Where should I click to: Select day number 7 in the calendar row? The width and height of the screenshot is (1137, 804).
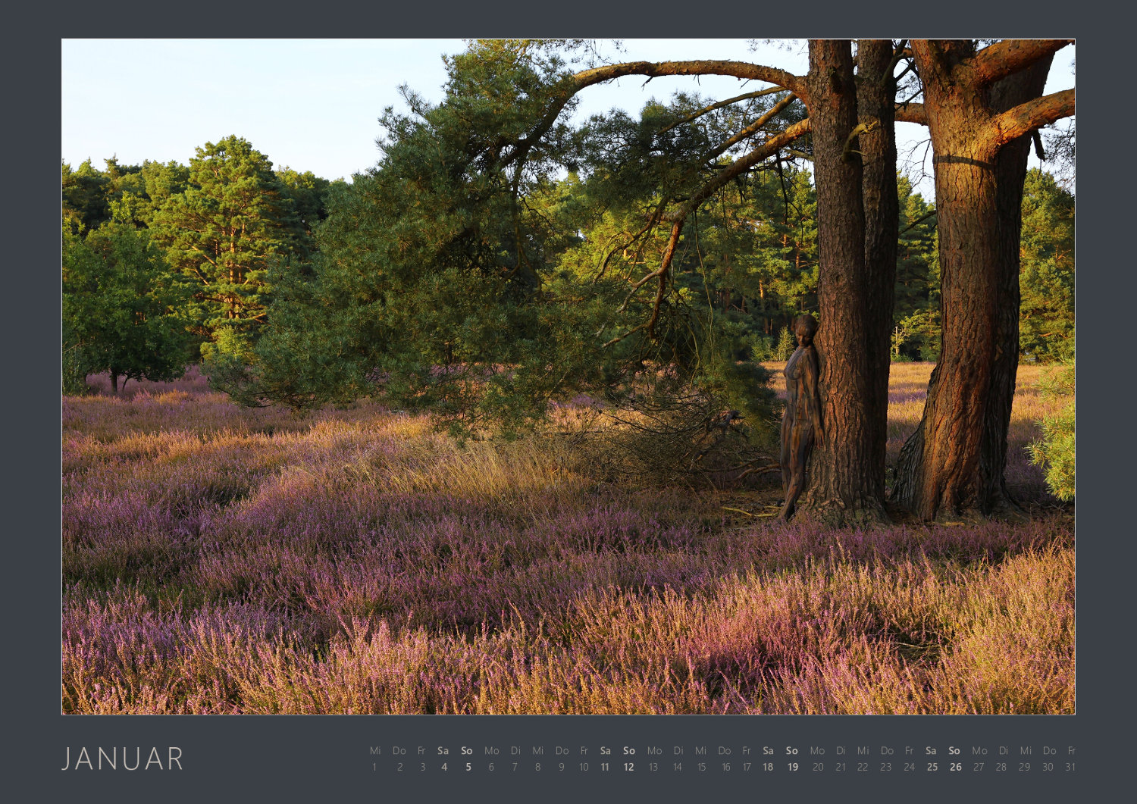[x=515, y=767]
